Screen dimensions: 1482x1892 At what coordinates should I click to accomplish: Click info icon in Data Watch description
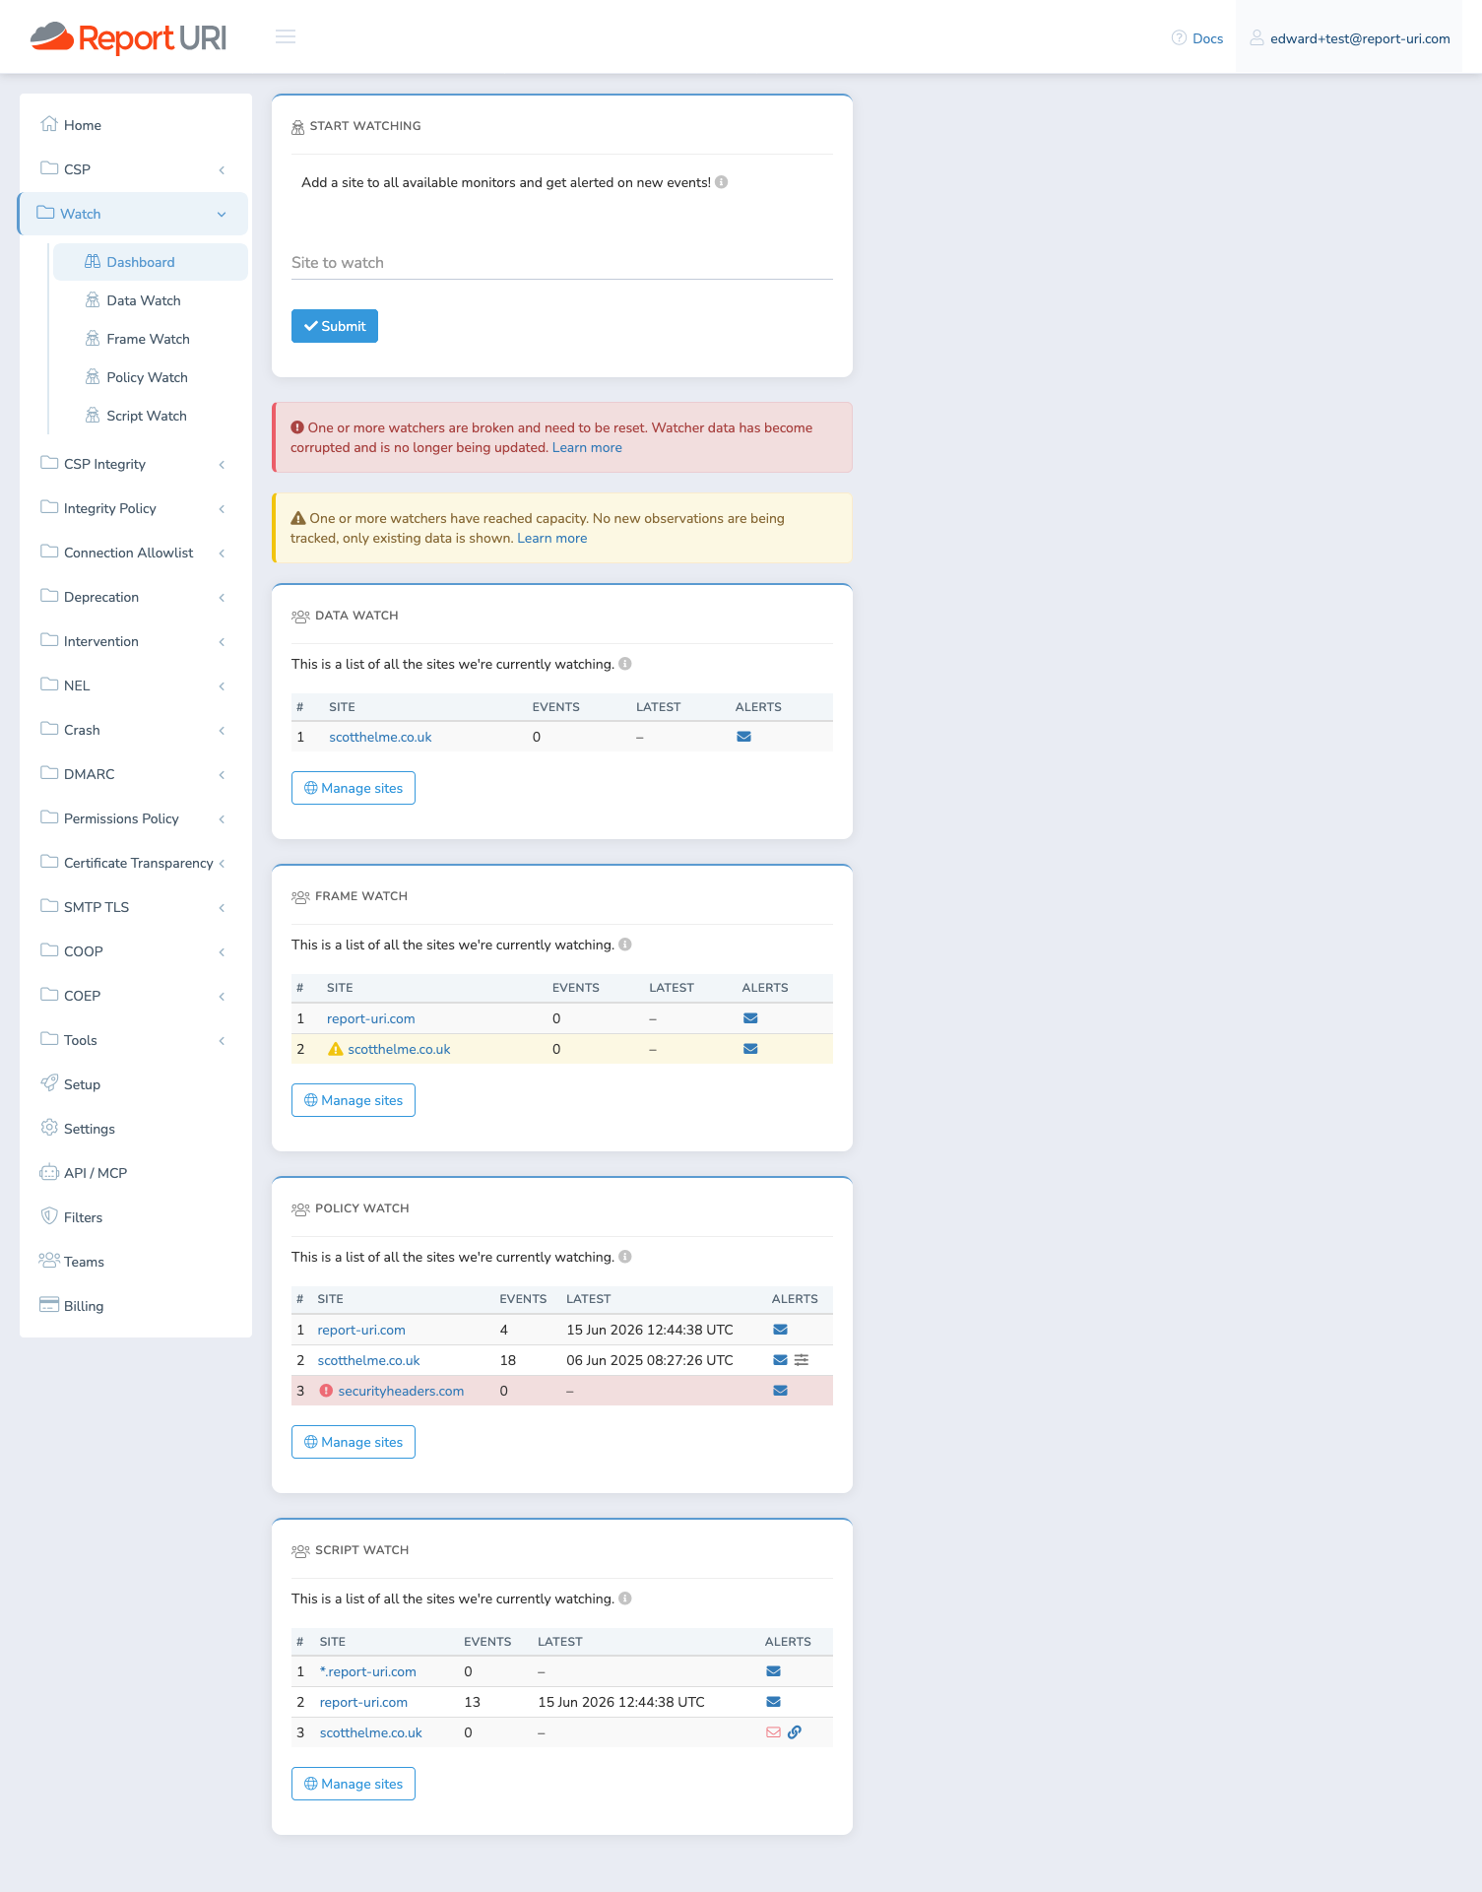(x=625, y=664)
